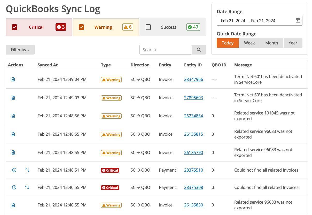Open the calendar icon in Date Range field
312x215 pixels.
click(298, 20)
